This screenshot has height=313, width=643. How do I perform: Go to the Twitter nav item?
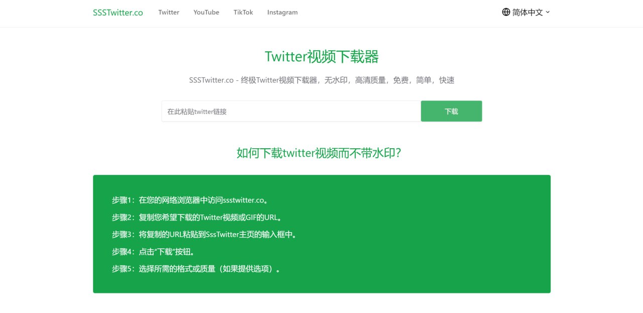coord(169,12)
